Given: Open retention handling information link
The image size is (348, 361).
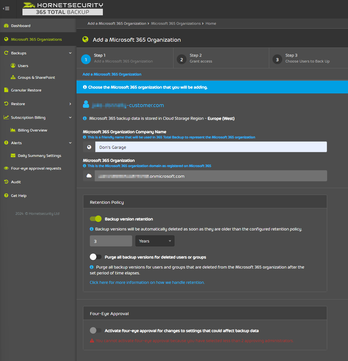Looking at the screenshot, I should [x=147, y=282].
